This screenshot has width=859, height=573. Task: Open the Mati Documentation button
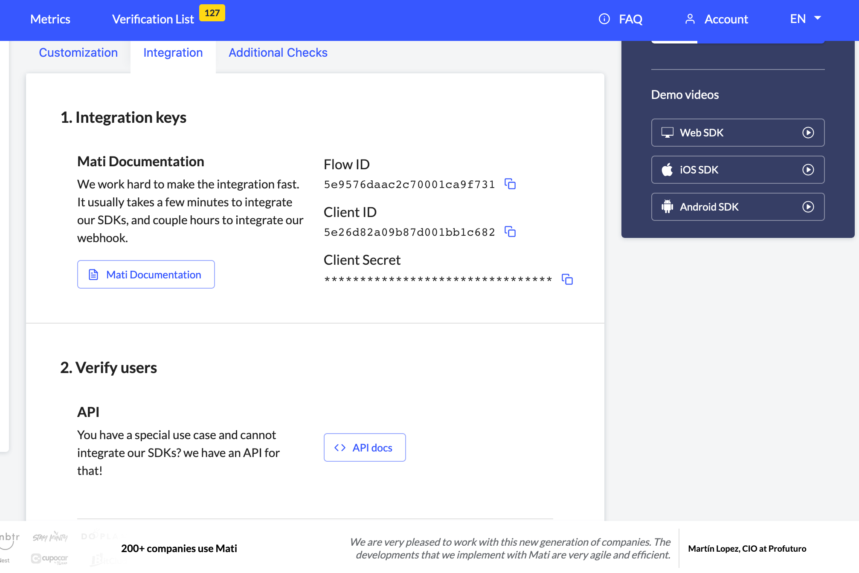(x=146, y=275)
